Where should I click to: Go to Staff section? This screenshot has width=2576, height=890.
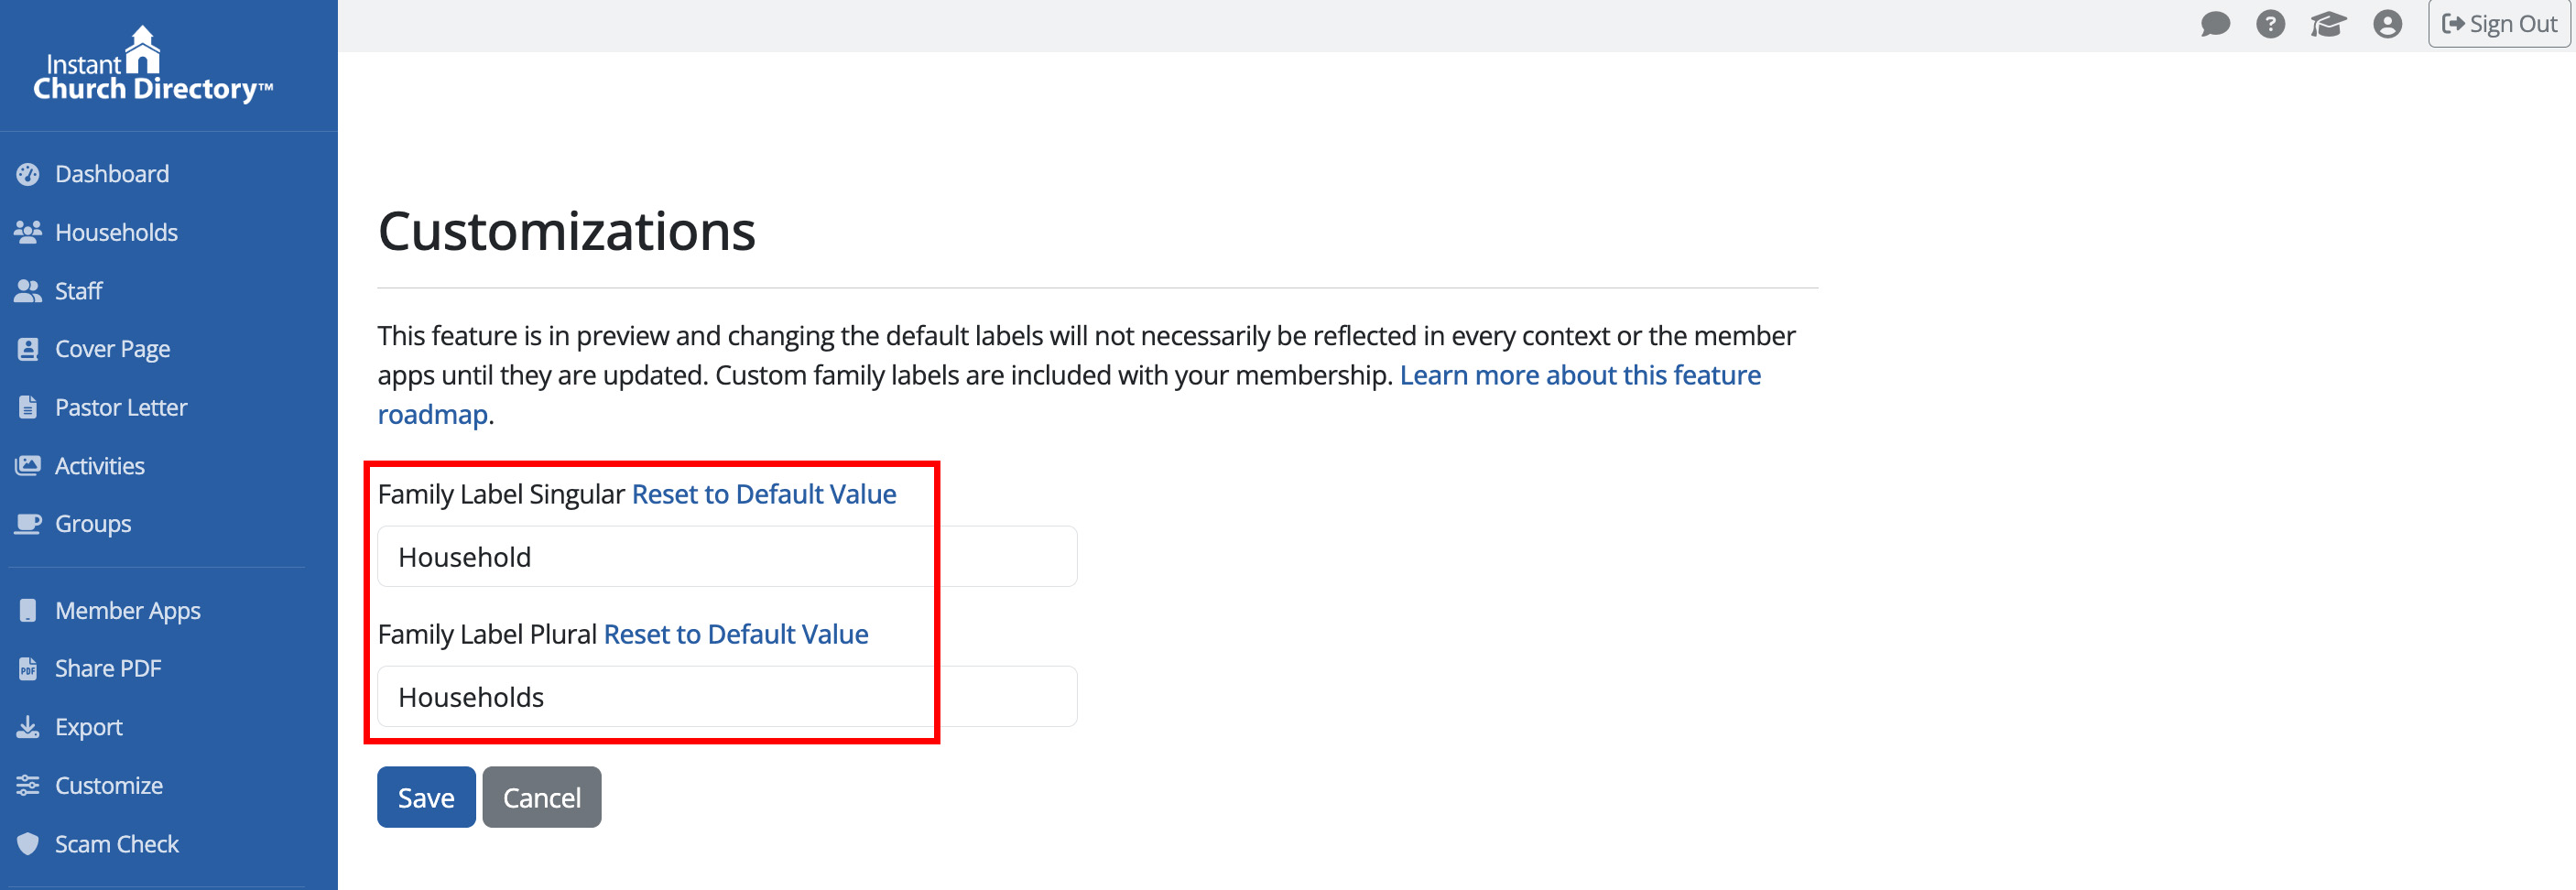[78, 291]
